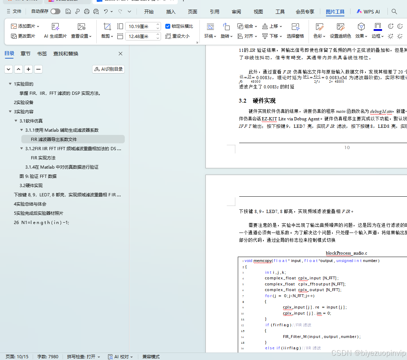Open the 文件 menu
407x360 pixels.
(x=14, y=11)
